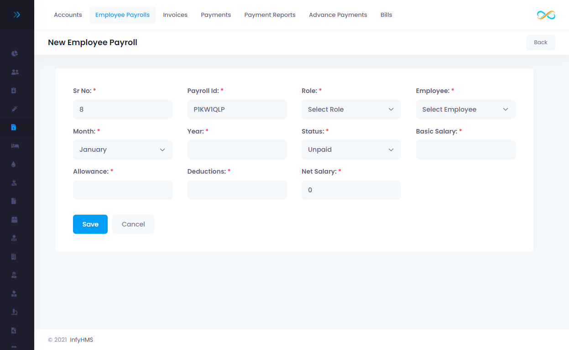The width and height of the screenshot is (569, 350).
Task: Change the Month dropdown from January
Action: 122,149
